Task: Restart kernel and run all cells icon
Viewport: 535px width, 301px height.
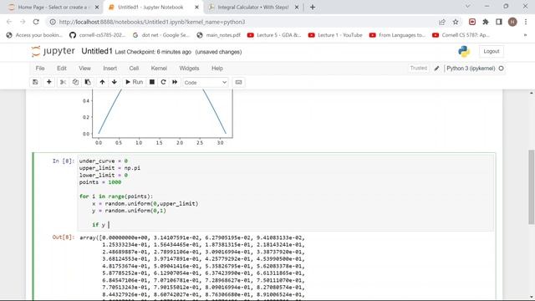Action: [x=175, y=82]
